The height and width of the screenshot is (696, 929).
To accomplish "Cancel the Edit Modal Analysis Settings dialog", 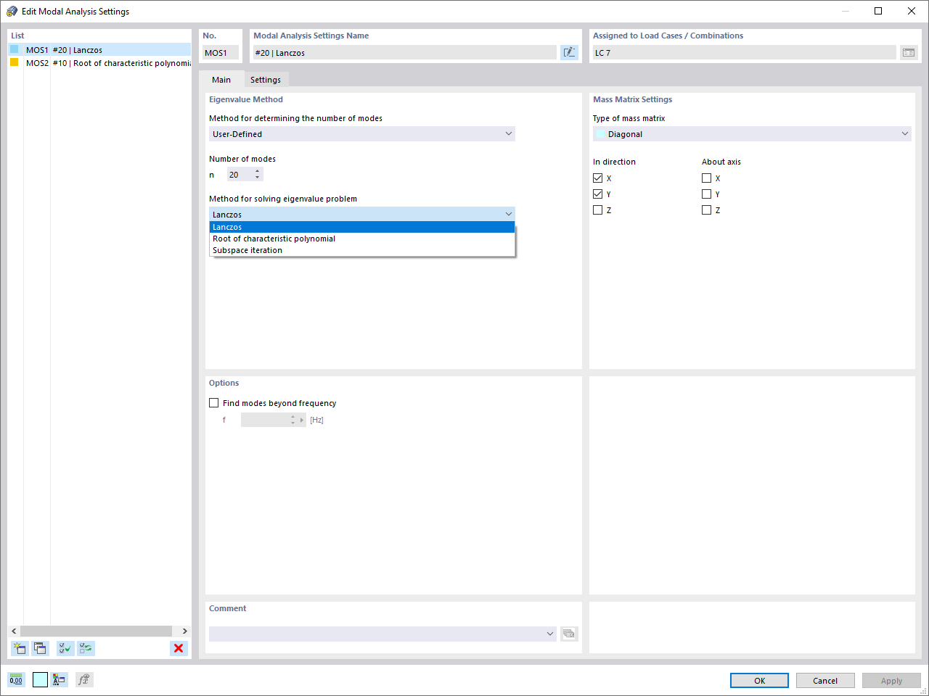I will 825,680.
